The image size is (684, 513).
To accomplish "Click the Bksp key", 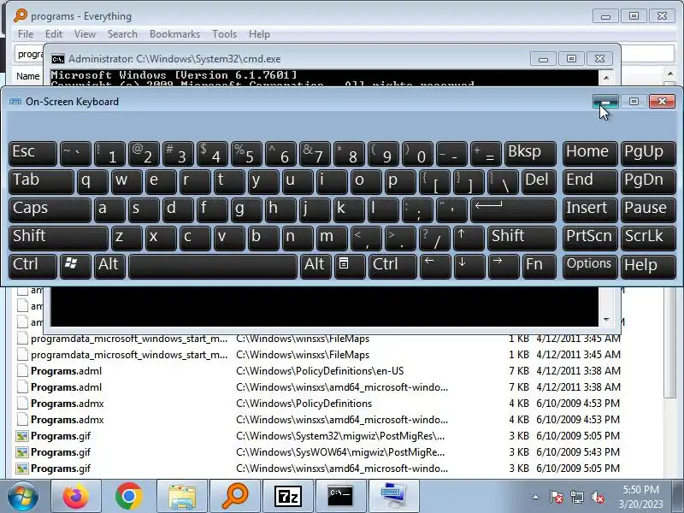I will 530,153.
